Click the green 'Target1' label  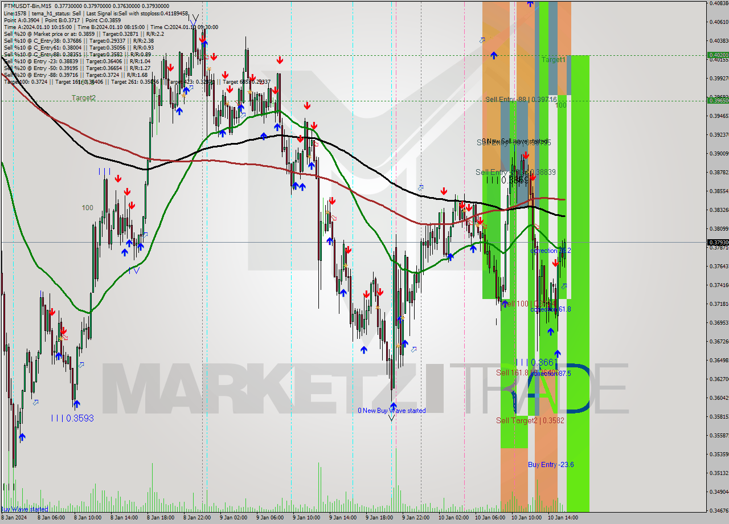553,59
